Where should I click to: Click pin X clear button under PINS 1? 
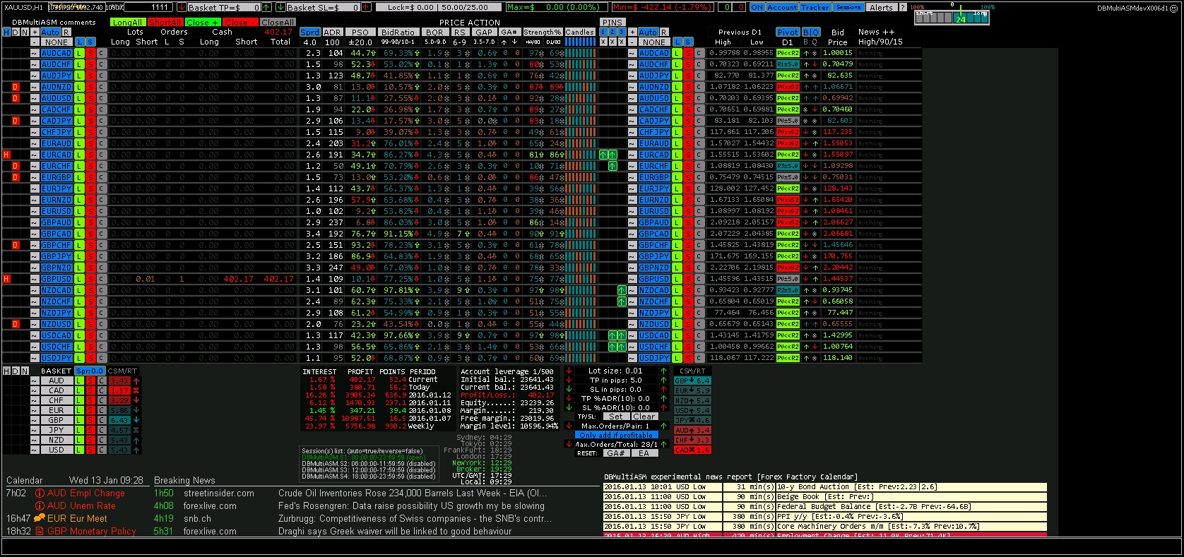pyautogui.click(x=603, y=42)
